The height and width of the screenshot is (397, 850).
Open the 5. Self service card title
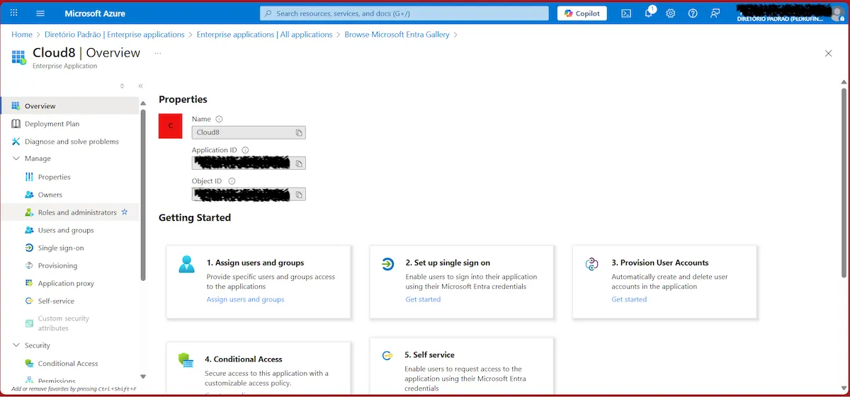(429, 355)
